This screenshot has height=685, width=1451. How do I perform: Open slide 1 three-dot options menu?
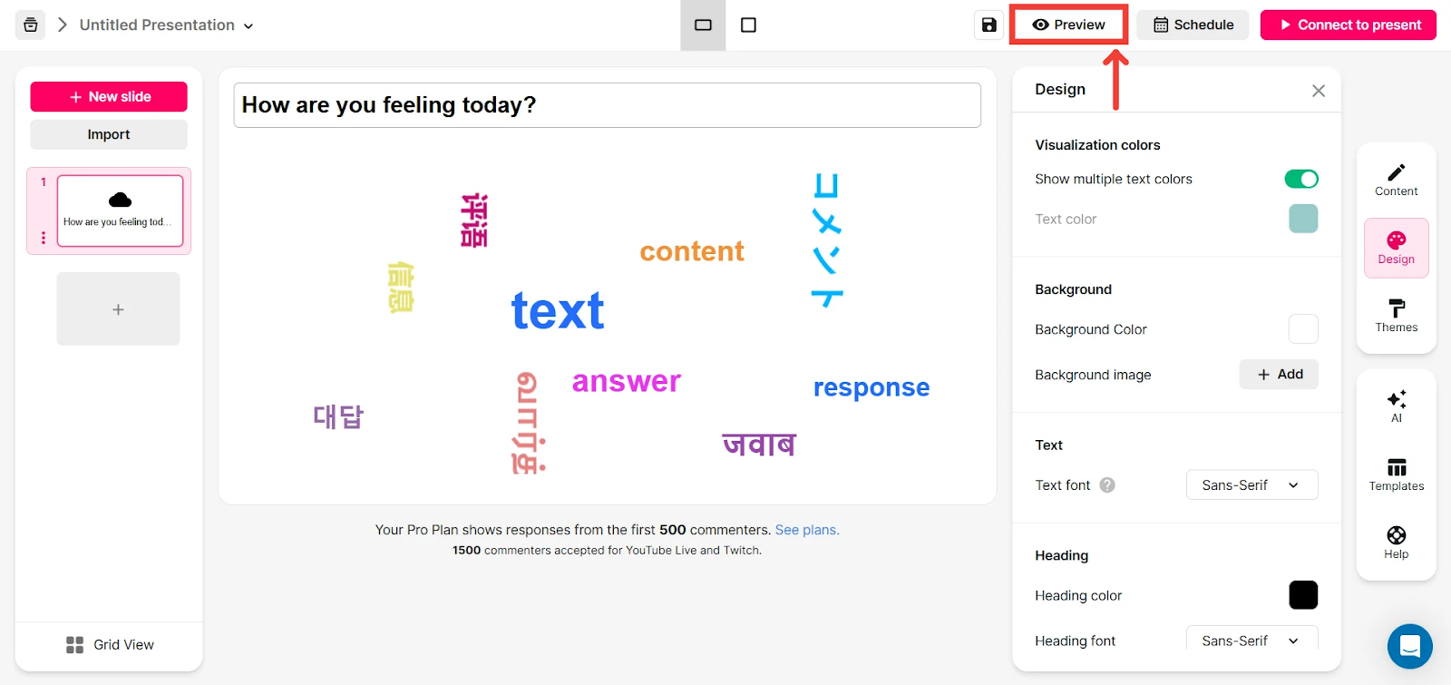click(x=43, y=238)
